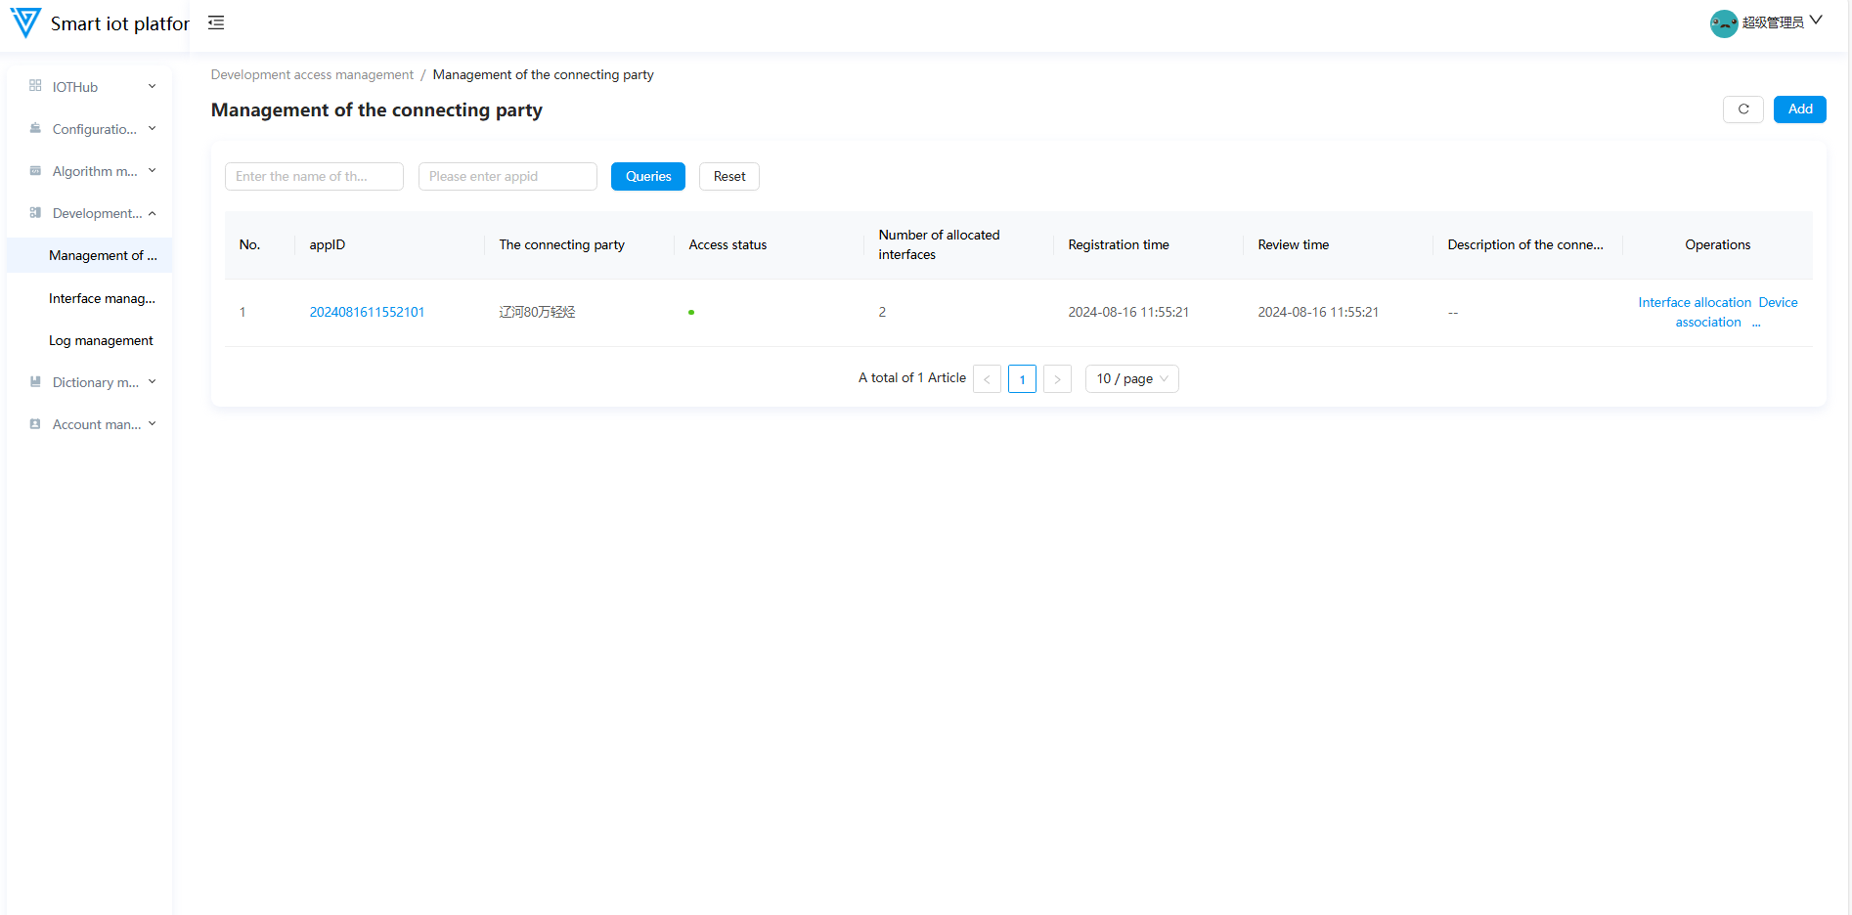Viewport: 1852px width, 915px height.
Task: Click the Reset button
Action: coord(729,177)
